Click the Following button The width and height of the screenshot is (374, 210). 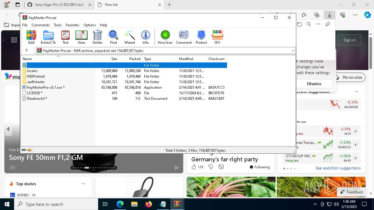[260, 167]
